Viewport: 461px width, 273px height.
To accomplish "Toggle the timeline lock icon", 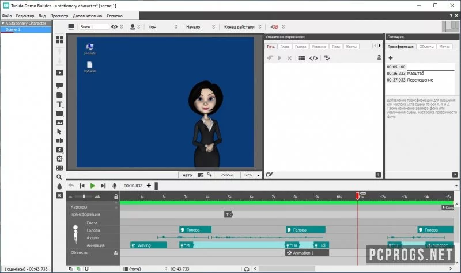I will click(x=116, y=197).
